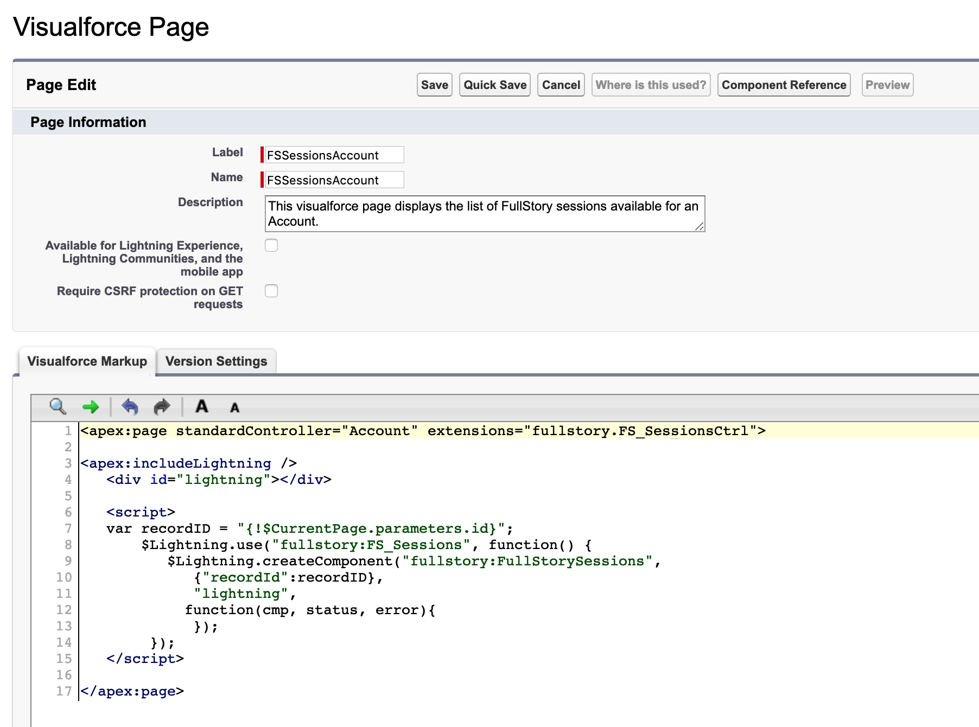Click function(cmp, status, error) line
Screen dimensions: 979x727
point(310,610)
